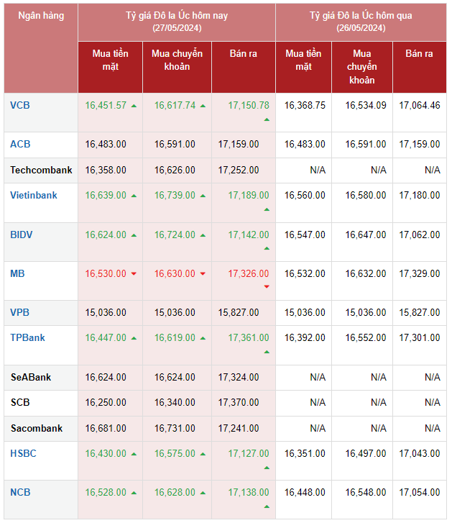Go to the TPBank link
The image size is (452, 523).
coord(28,337)
